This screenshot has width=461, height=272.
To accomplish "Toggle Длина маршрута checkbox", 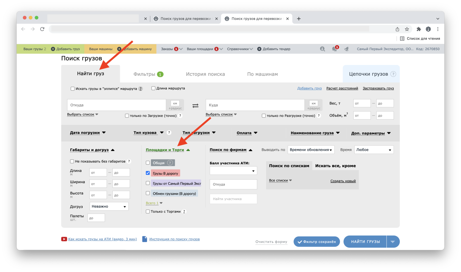I will click(x=153, y=88).
